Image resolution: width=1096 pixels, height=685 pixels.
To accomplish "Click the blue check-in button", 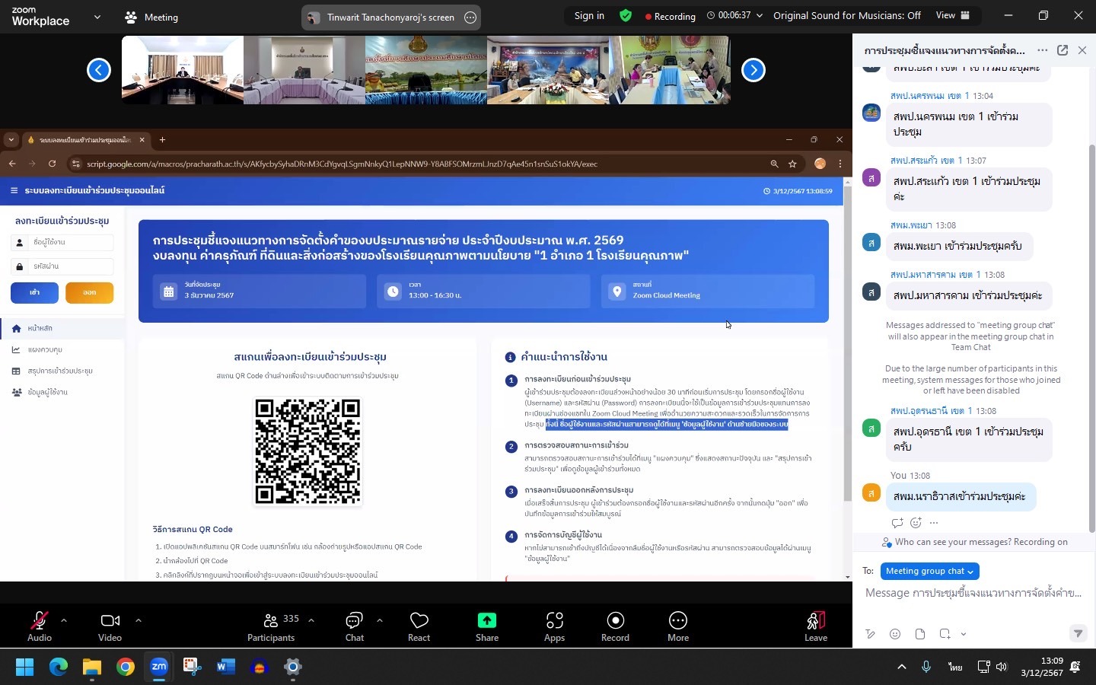I will point(34,292).
